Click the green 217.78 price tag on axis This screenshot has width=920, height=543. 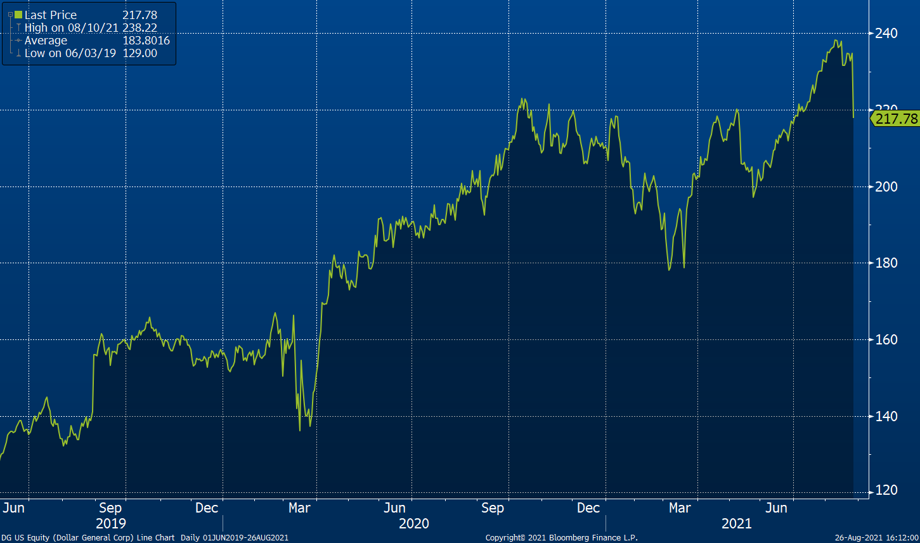click(895, 118)
